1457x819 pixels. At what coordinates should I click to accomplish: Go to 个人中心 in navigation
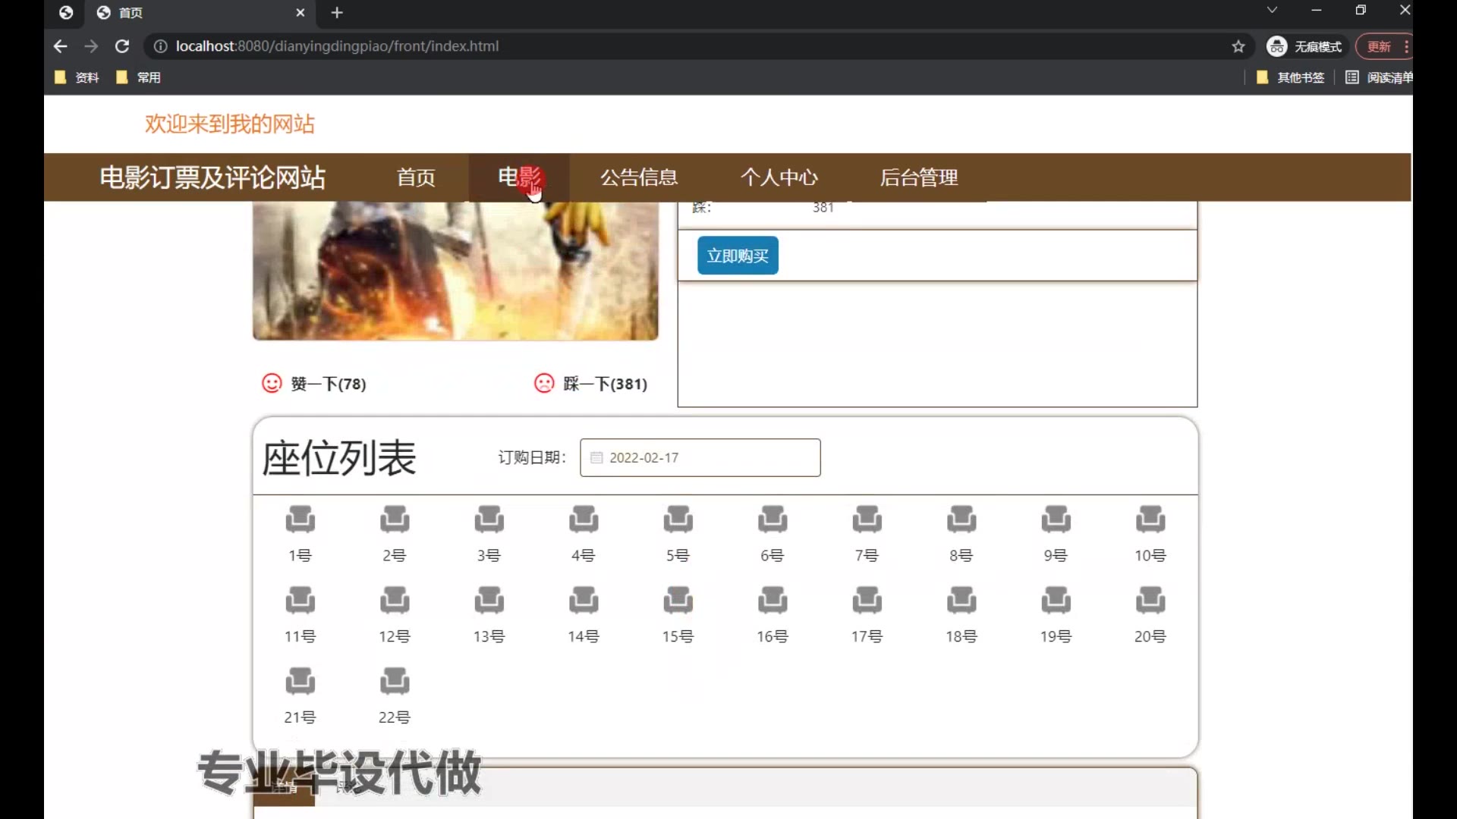[779, 177]
